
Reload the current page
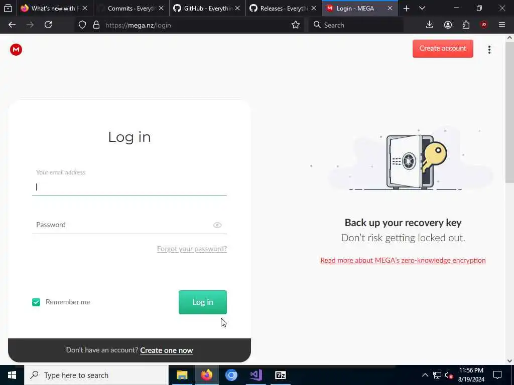48,25
